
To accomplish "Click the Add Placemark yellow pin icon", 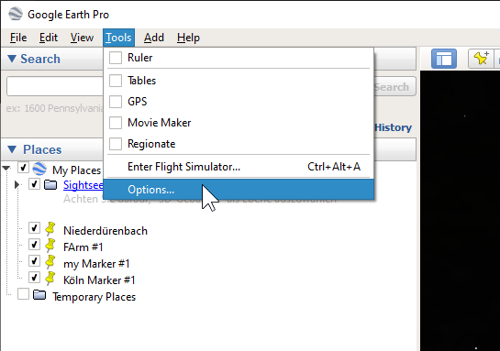I will pos(481,59).
